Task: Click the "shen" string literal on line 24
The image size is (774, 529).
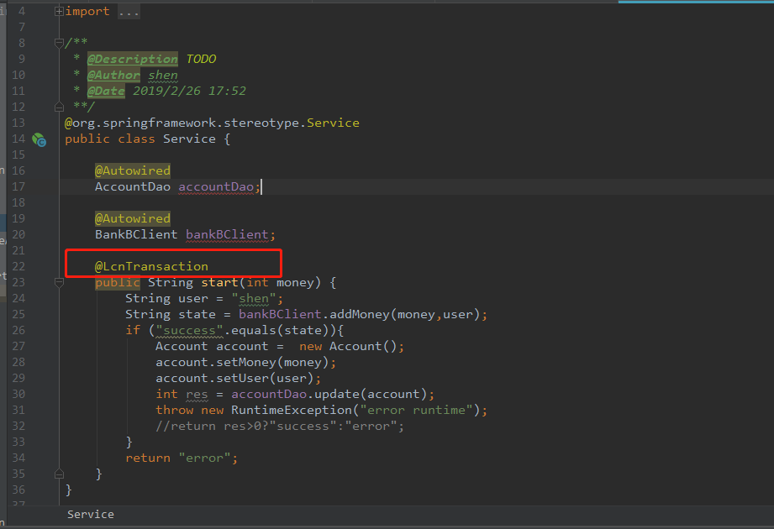Action: pos(254,298)
